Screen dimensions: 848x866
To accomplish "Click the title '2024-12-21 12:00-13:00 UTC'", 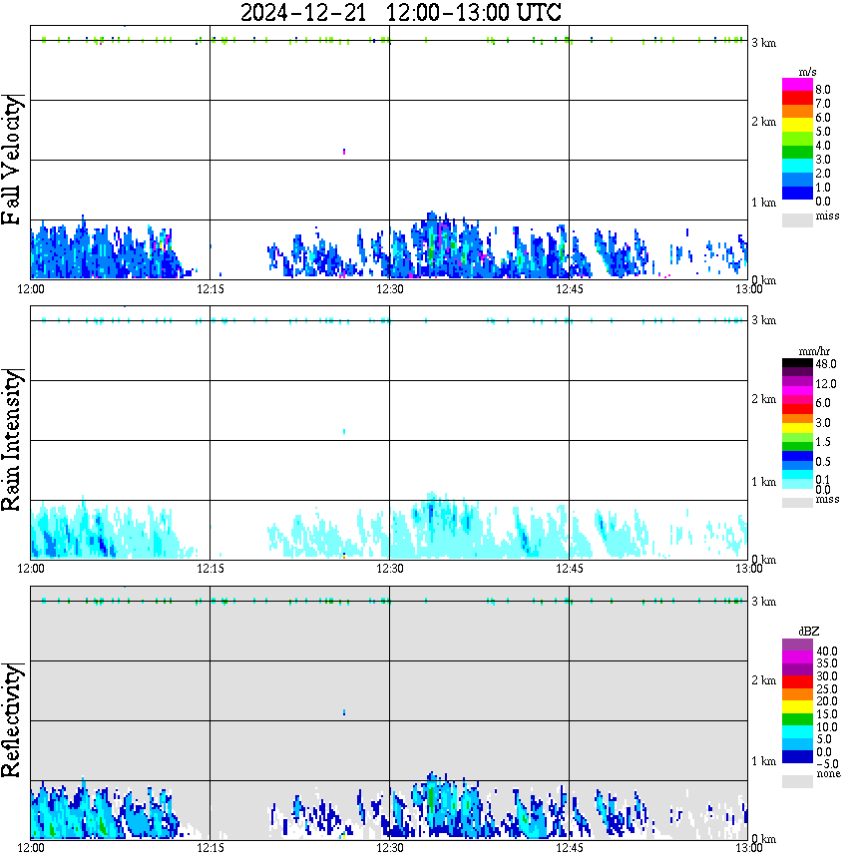I will coord(400,12).
